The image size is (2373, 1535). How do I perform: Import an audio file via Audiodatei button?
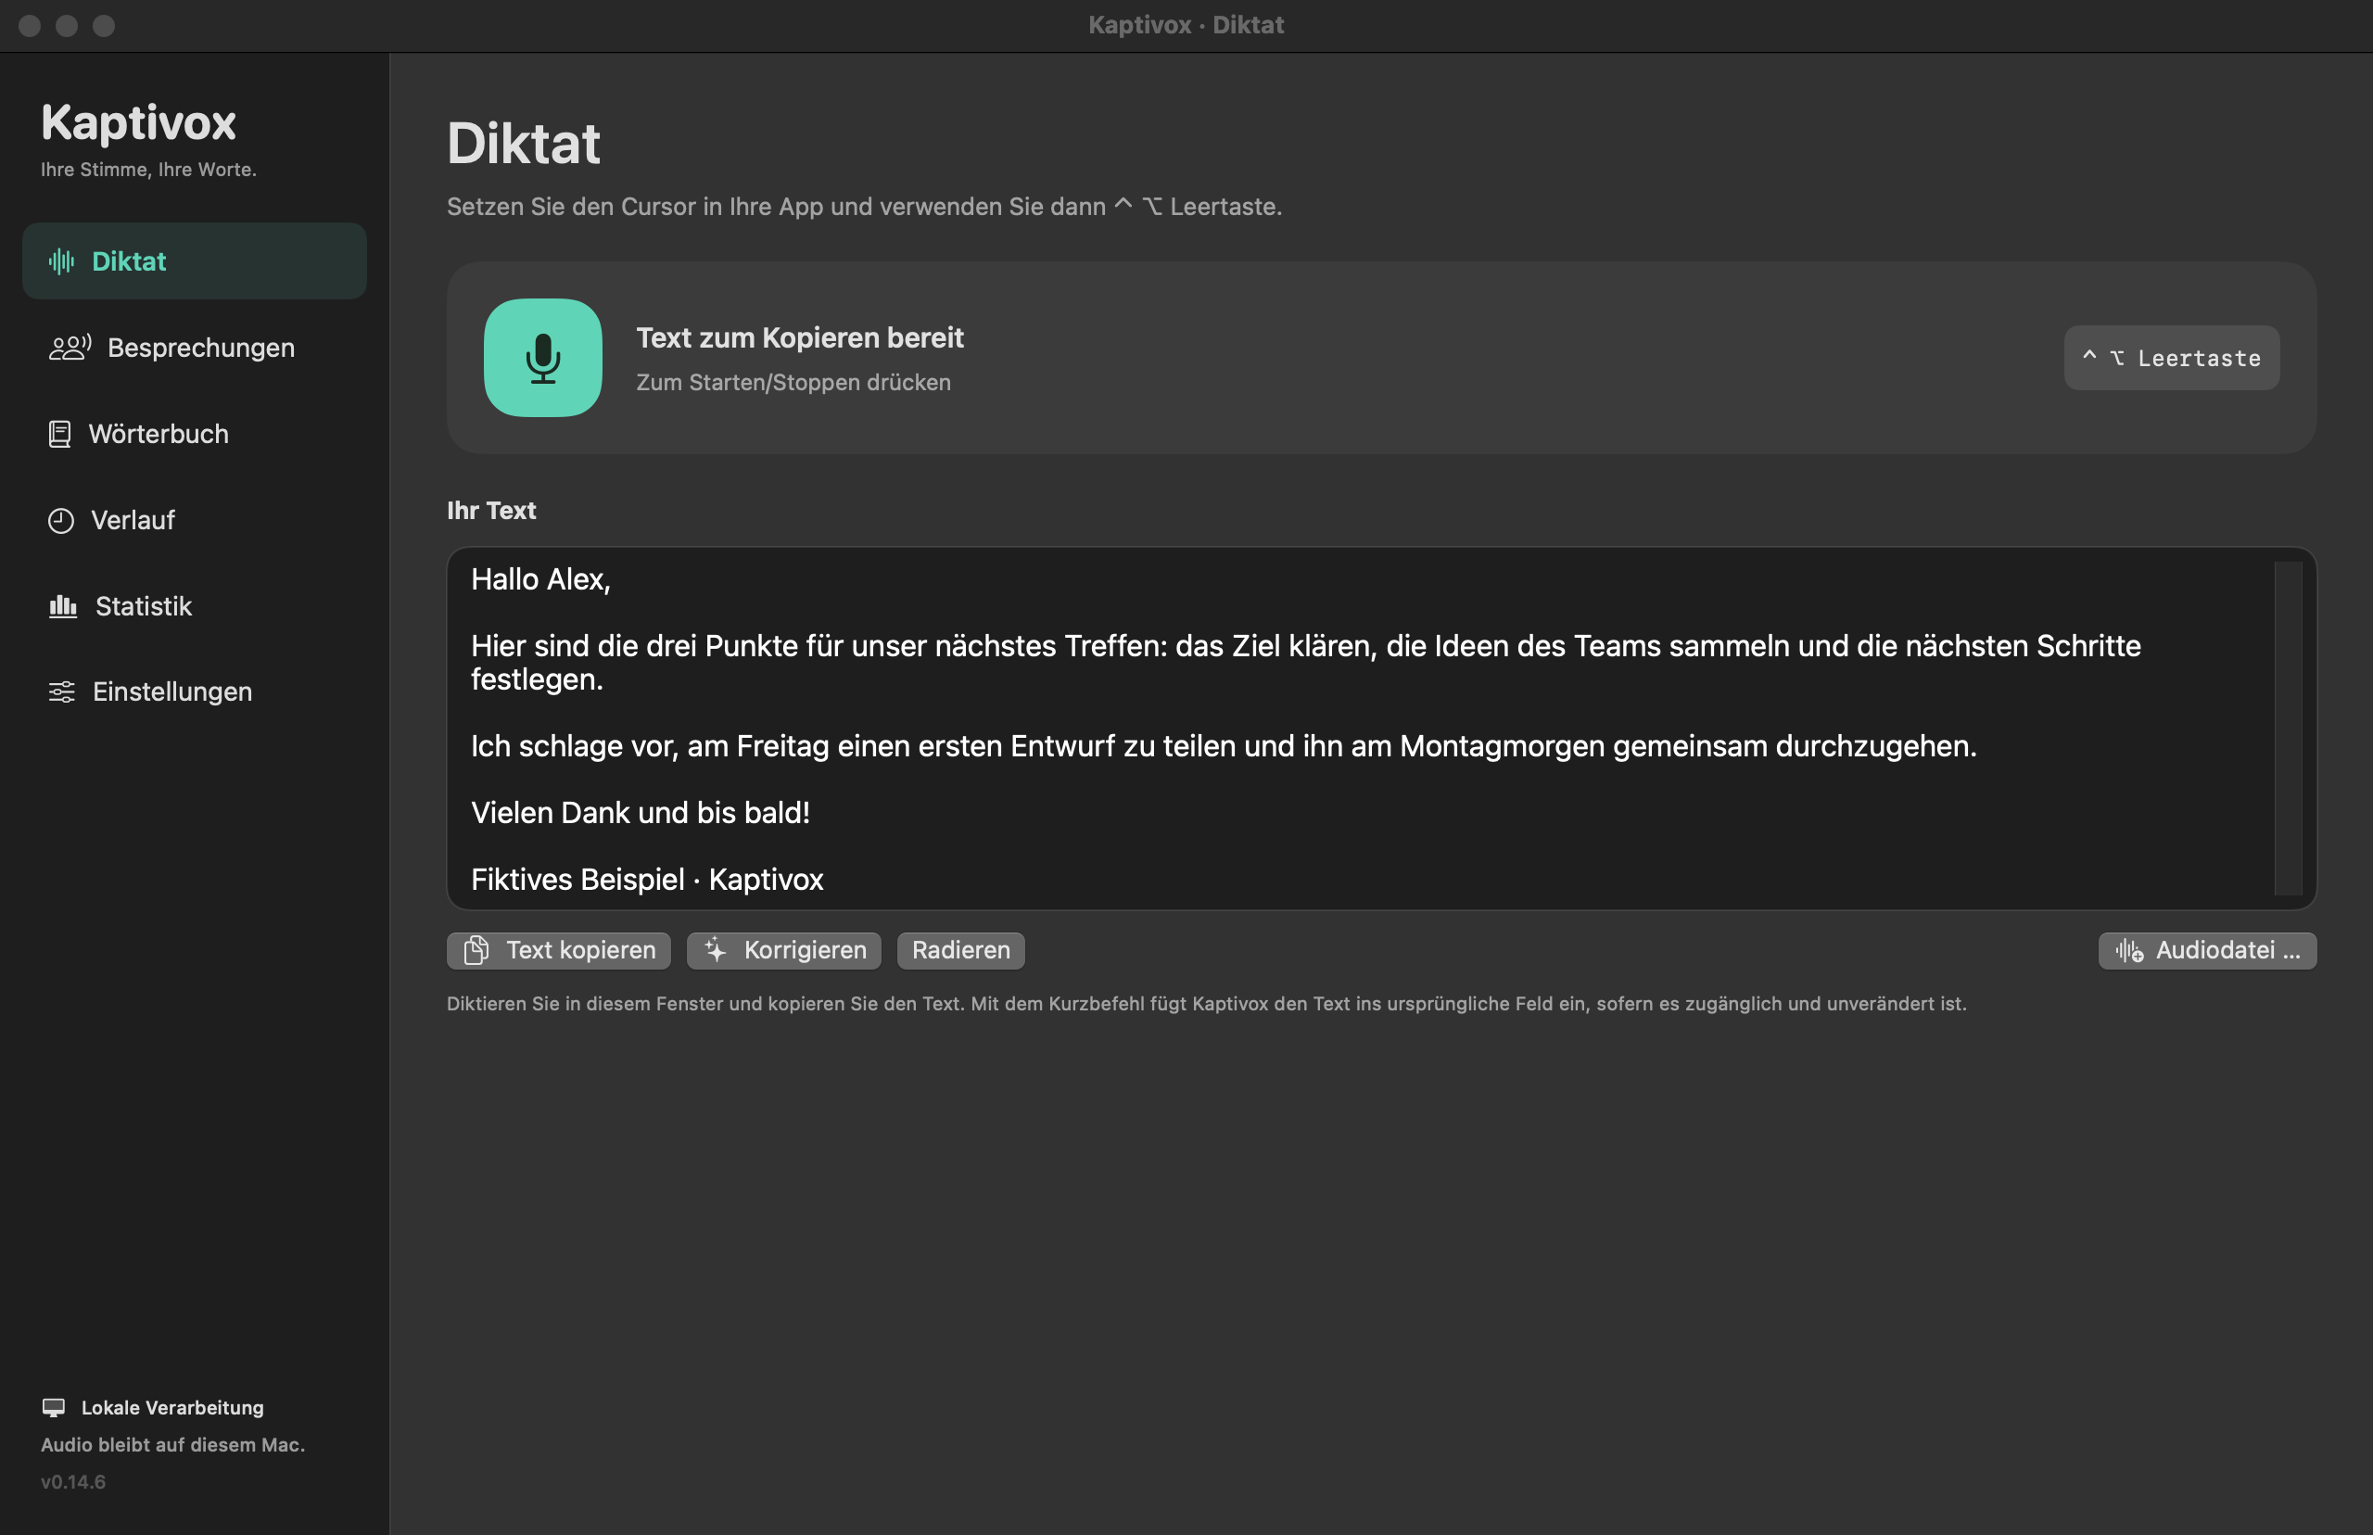tap(2206, 950)
